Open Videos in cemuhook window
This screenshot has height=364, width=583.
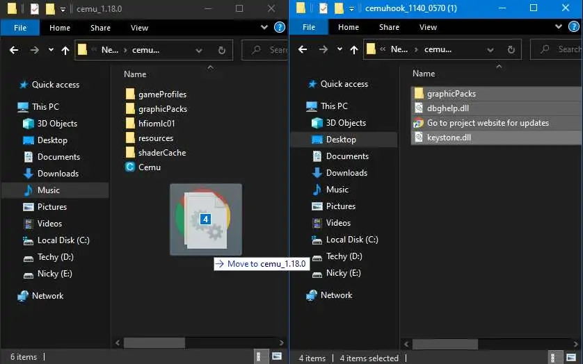[x=331, y=223]
